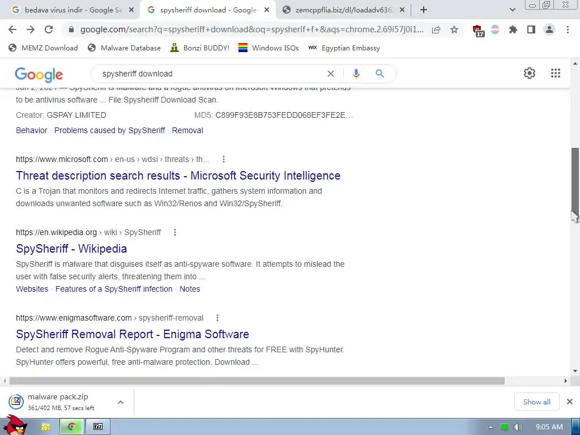Click the green system tray indicator
580x435 pixels.
pyautogui.click(x=504, y=427)
